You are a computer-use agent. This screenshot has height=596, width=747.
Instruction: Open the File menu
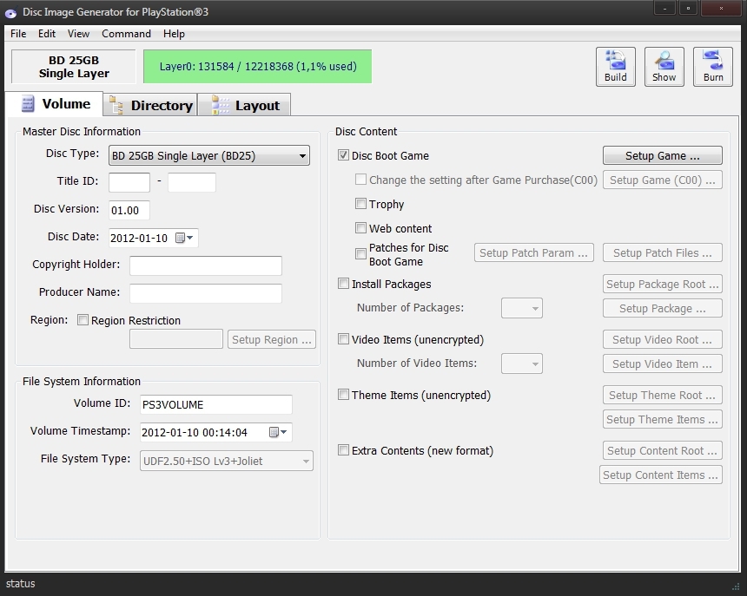(x=18, y=34)
